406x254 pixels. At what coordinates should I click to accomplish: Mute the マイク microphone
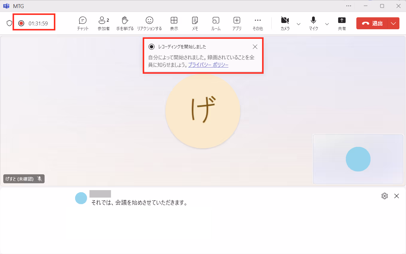pos(313,24)
